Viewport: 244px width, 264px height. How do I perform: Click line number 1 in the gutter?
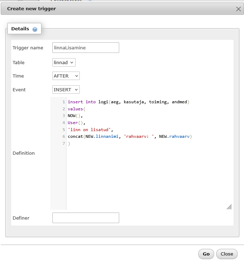[x=64, y=102]
